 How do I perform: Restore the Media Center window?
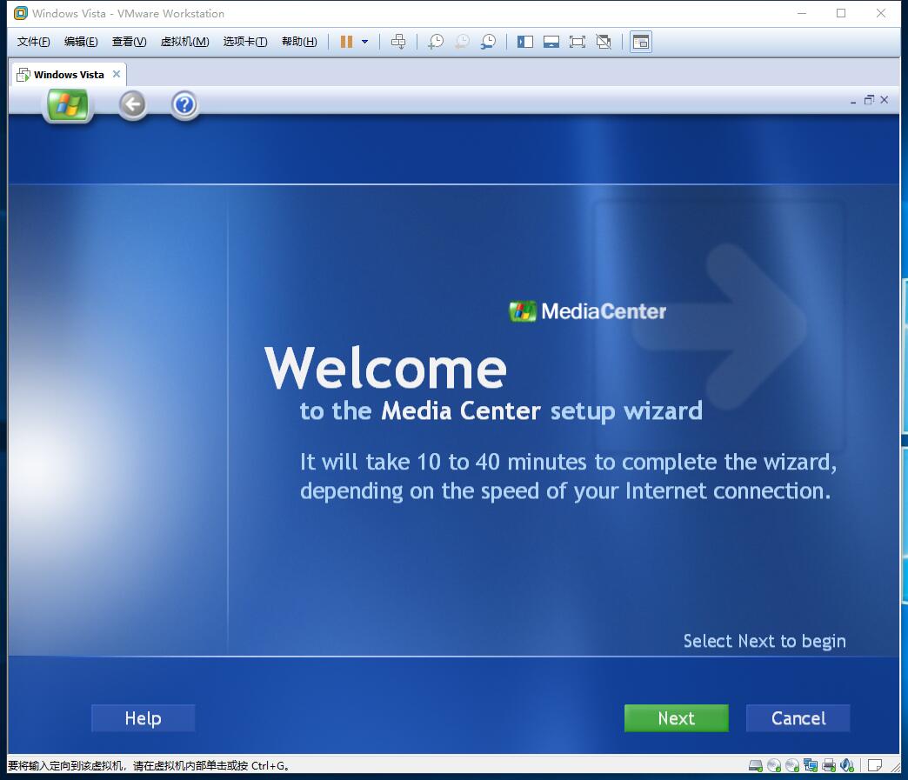(869, 100)
